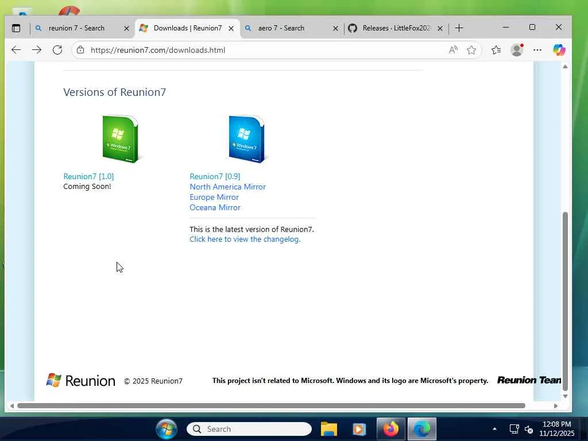This screenshot has width=588, height=441.
Task: Close the 'reunion 7 - Search' tab
Action: (126, 29)
